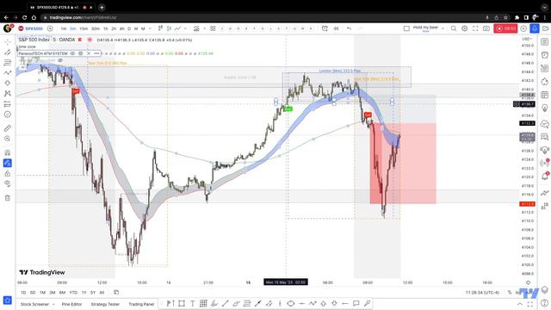
Task: Open PanesooTECH ATM SYSTEM indicator settings
Action: pos(80,53)
